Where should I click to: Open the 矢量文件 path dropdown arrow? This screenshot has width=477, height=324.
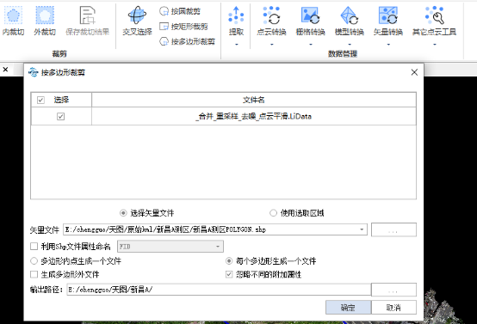tap(362, 229)
